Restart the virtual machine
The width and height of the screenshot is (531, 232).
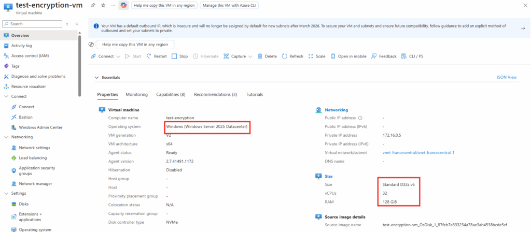[157, 56]
